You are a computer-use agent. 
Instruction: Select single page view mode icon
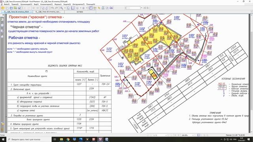pos(198,135)
